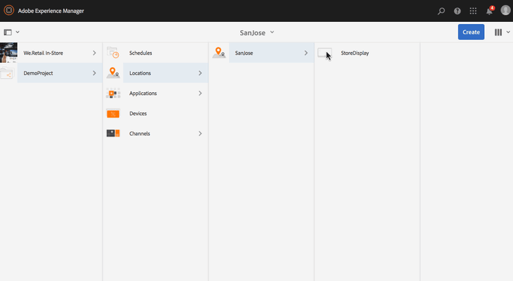The height and width of the screenshot is (281, 513).
Task: Expand the DemoProject chevron
Action: click(x=94, y=73)
